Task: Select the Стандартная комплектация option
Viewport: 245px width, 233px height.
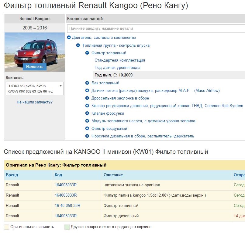Action: point(120,60)
